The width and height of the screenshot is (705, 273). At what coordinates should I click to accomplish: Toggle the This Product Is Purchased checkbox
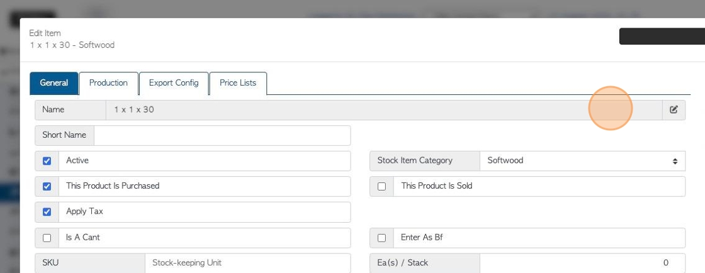pyautogui.click(x=47, y=186)
